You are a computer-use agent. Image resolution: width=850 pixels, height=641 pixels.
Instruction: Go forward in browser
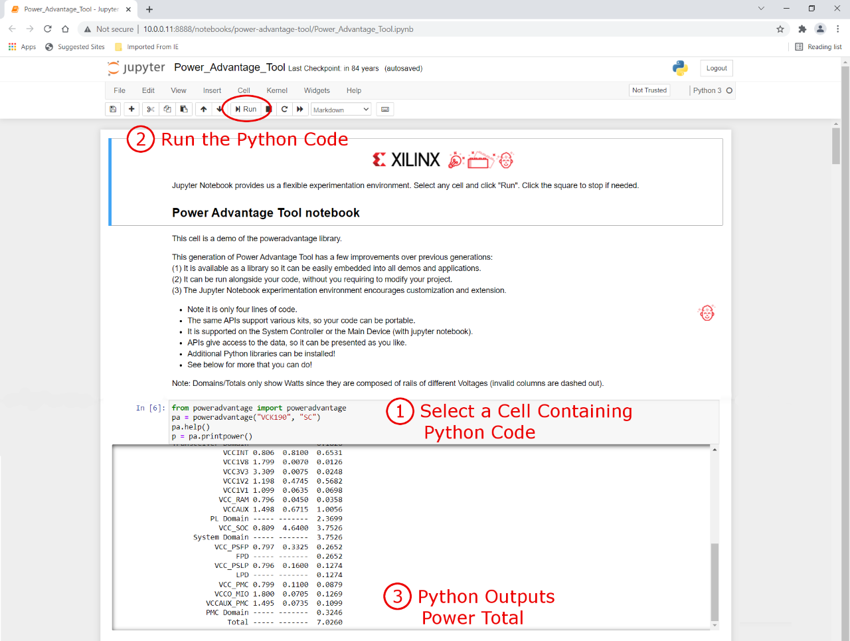click(x=30, y=29)
